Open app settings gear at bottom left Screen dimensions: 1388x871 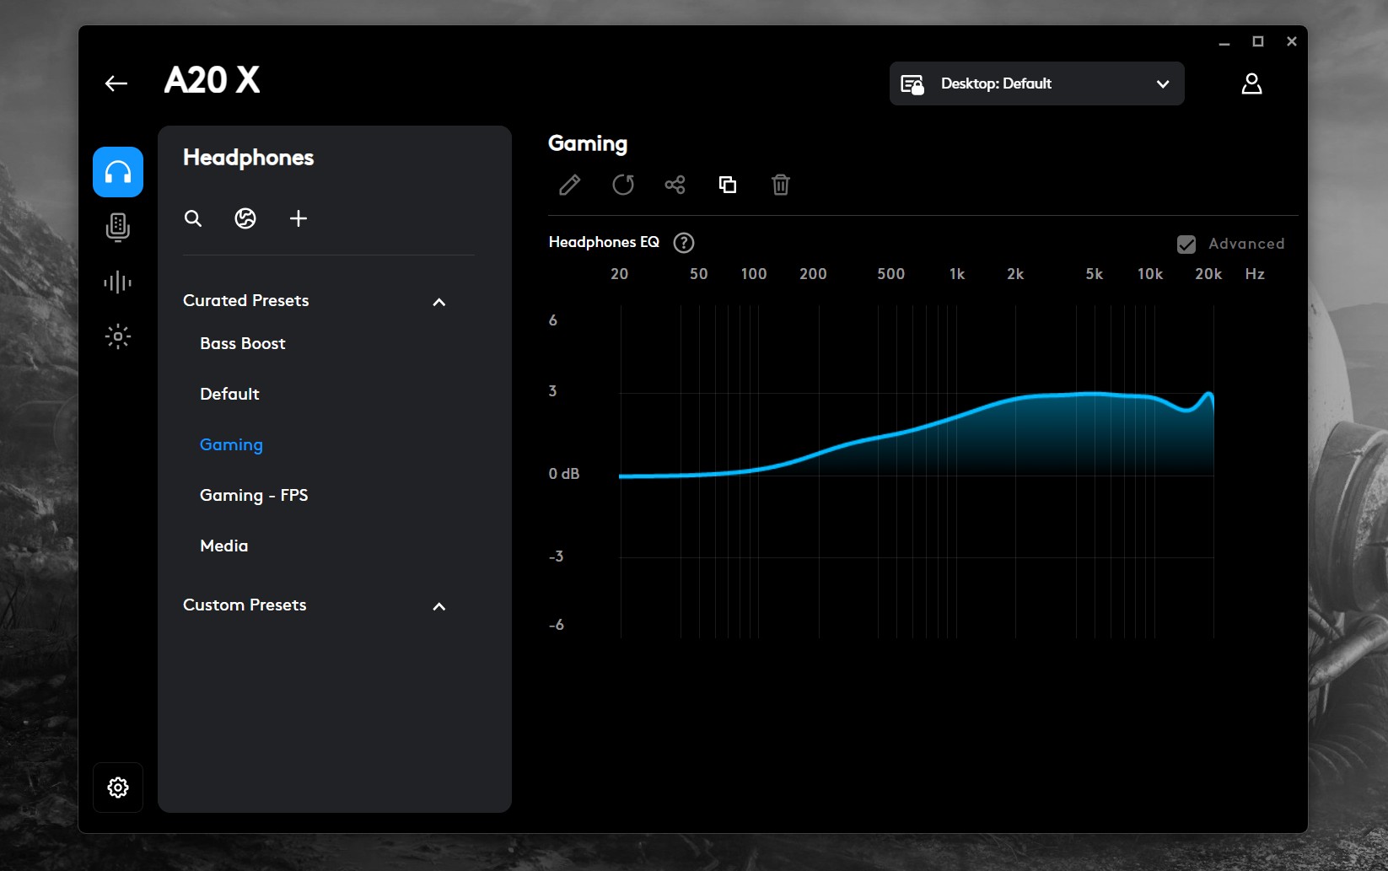coord(118,788)
